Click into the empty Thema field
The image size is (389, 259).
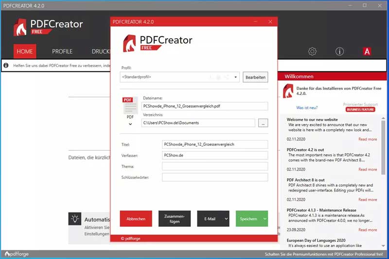(x=215, y=166)
